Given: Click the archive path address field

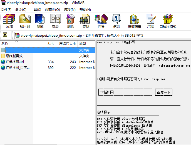Looking at the screenshot, I should click(x=102, y=36).
